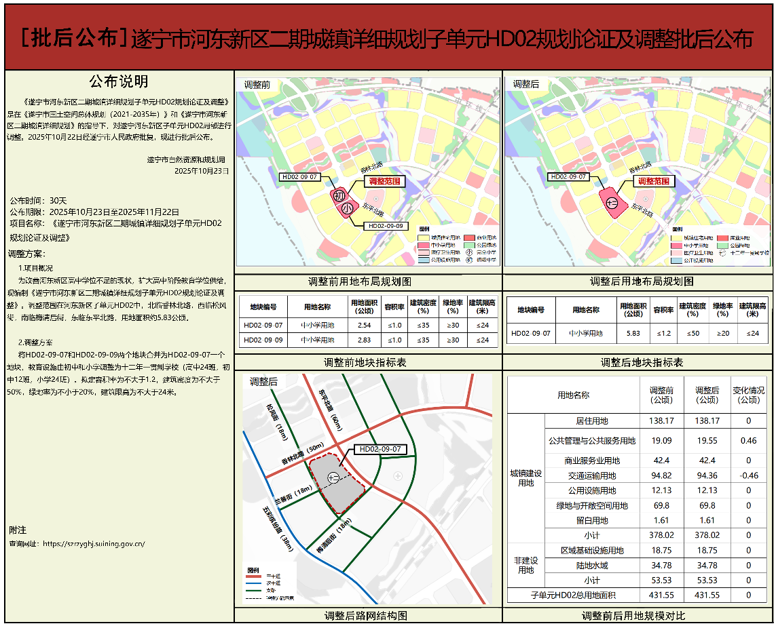Image resolution: width=776 pixels, height=626 pixels.
Task: Click 公园绿地 green swatch in after-map legend
Action: (x=723, y=246)
